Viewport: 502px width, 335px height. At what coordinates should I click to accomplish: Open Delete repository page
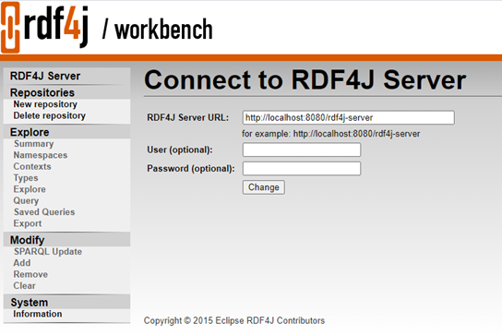49,115
